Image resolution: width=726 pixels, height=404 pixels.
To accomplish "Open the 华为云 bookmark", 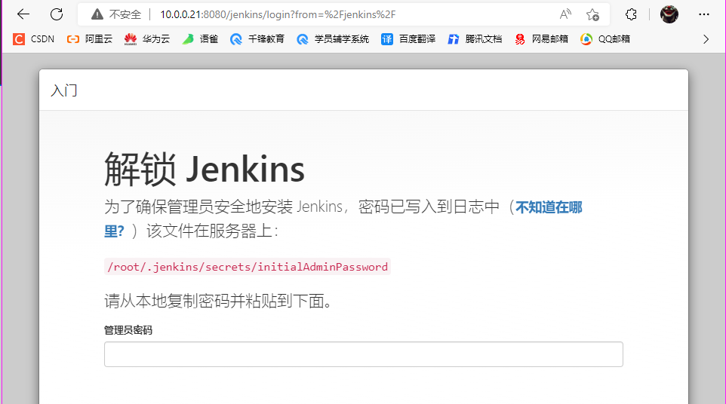I will (146, 39).
